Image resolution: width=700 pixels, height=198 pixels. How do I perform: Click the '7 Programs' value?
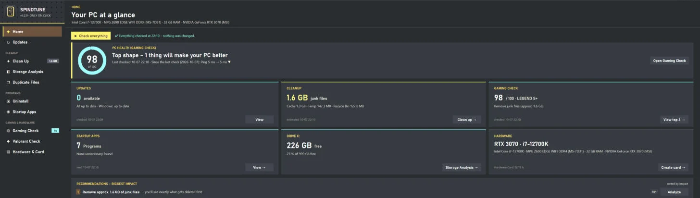[89, 145]
